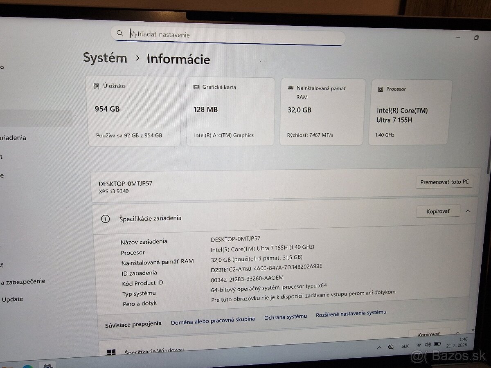Click the info icon beside Špecifikácie zariadenia
This screenshot has height=368, width=491.
pyautogui.click(x=105, y=219)
